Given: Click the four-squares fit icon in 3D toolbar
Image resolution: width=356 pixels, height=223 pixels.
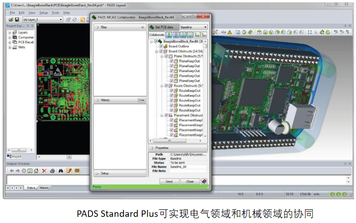Looking at the screenshot, I should click(x=310, y=32).
